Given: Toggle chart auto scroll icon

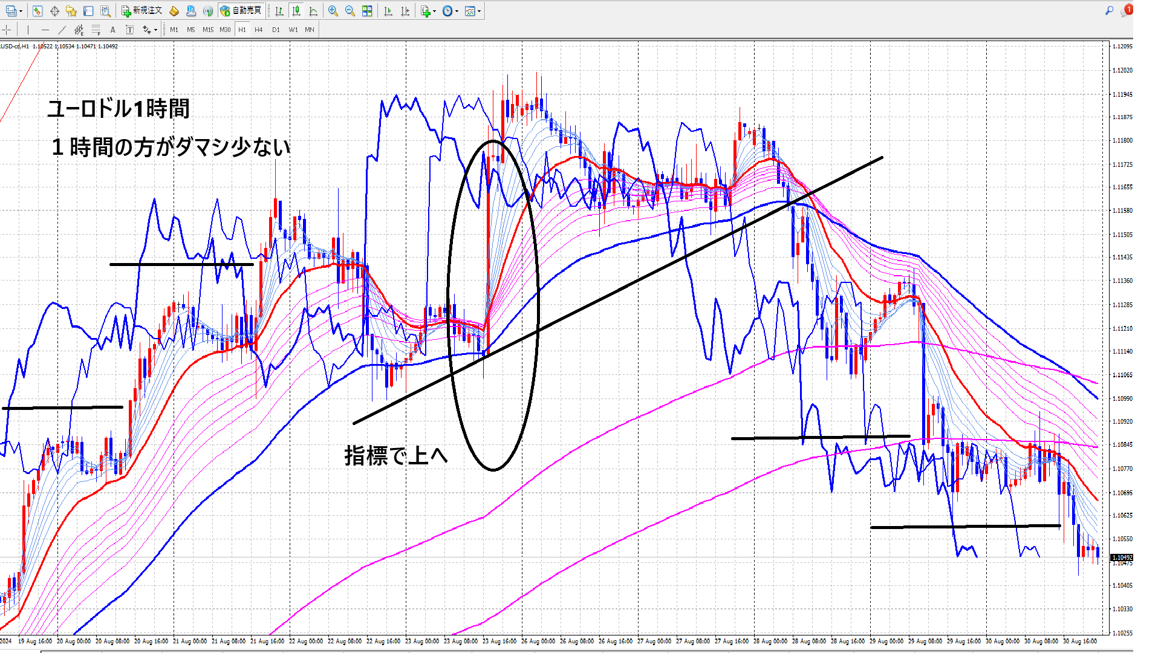Looking at the screenshot, I should 388,11.
